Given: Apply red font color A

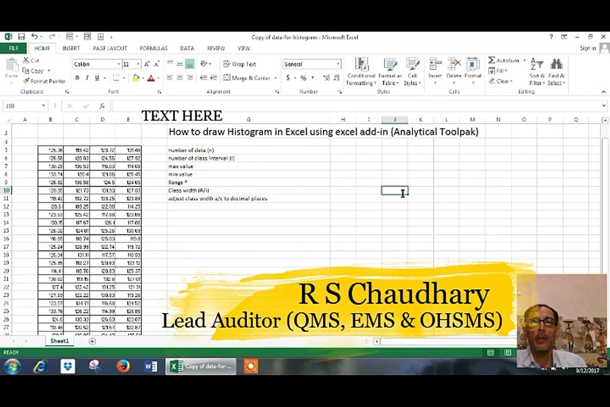Looking at the screenshot, I should coord(151,78).
